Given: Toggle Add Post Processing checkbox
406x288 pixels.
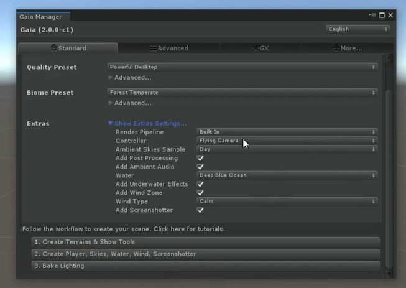Looking at the screenshot, I should [200, 158].
